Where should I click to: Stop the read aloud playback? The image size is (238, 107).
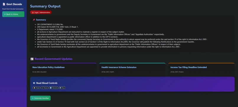[62, 88]
